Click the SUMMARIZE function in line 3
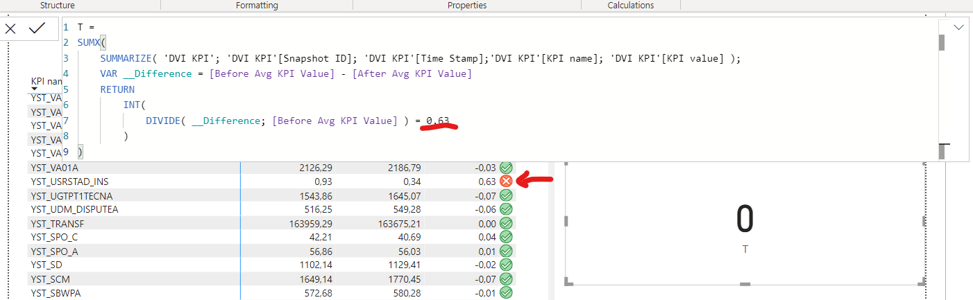Viewport: 973px width, 300px height. pyautogui.click(x=126, y=58)
